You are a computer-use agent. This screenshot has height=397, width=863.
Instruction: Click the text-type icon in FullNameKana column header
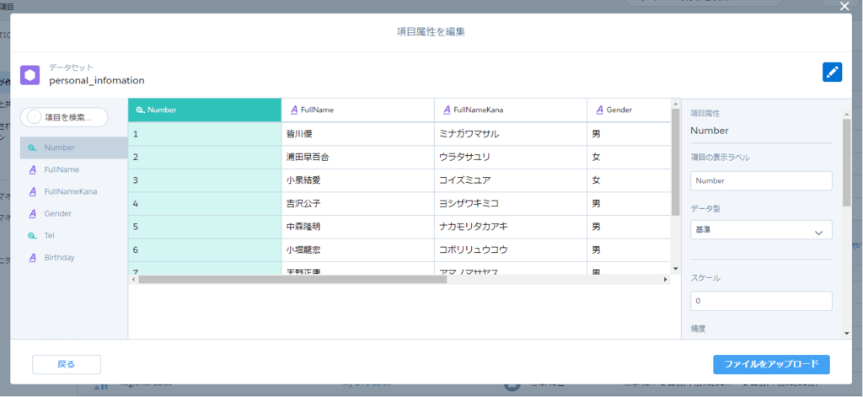click(446, 110)
